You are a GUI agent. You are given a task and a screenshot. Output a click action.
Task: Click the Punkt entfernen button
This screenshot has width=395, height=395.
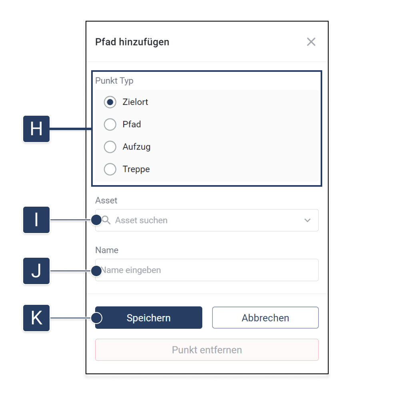tap(207, 350)
